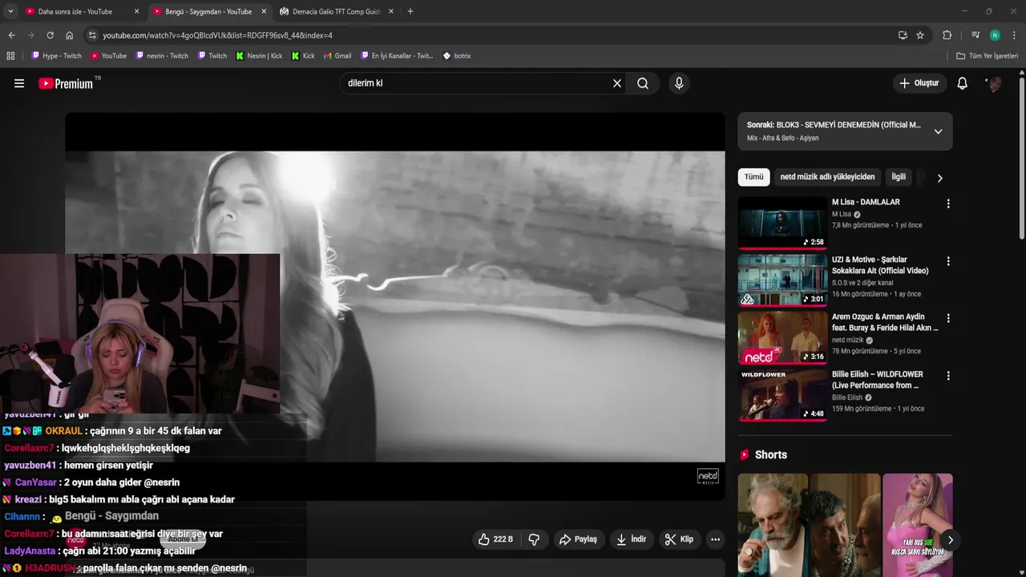Open the YouTube bookmark in bookmarks bar

(x=108, y=56)
